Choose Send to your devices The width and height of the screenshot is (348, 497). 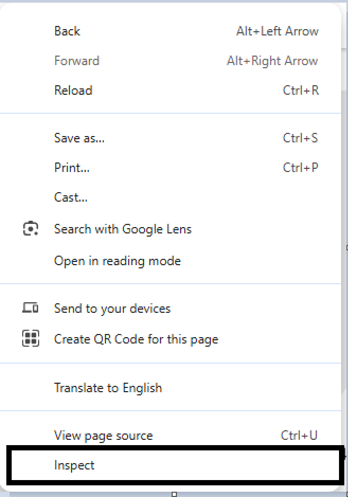coord(112,308)
